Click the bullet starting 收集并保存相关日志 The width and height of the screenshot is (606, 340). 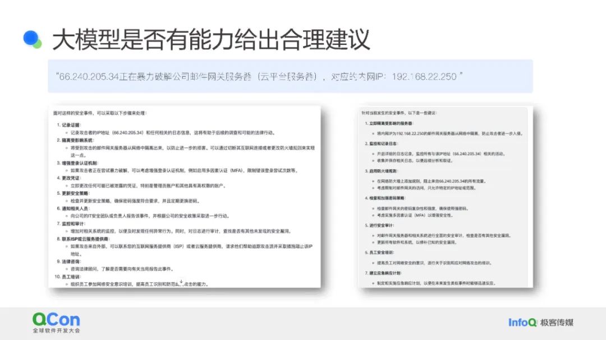click(x=415, y=161)
